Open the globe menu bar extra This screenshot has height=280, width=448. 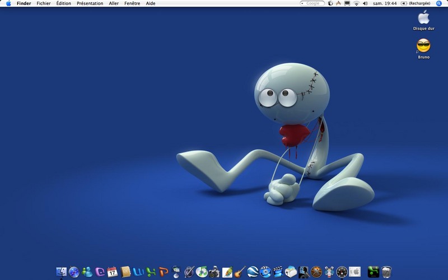[x=330, y=3]
